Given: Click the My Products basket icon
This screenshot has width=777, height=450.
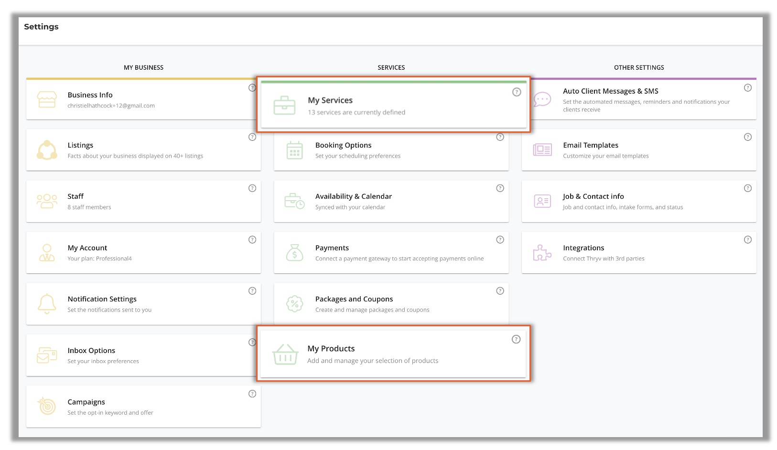Looking at the screenshot, I should (285, 354).
